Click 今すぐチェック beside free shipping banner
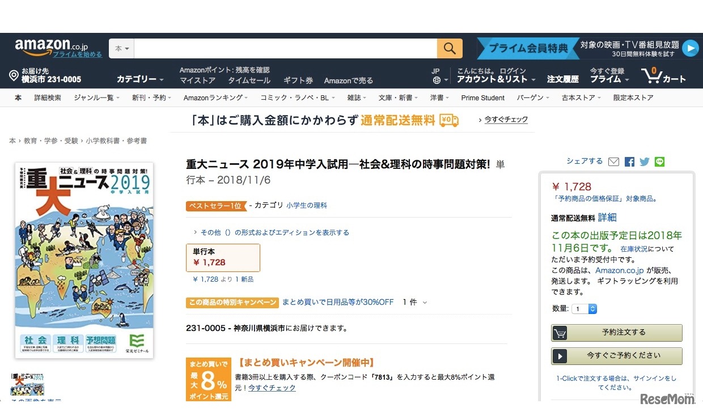The image size is (703, 412). (506, 120)
